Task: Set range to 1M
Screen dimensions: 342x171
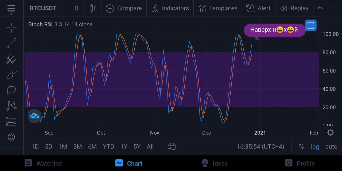Action: [x=63, y=146]
